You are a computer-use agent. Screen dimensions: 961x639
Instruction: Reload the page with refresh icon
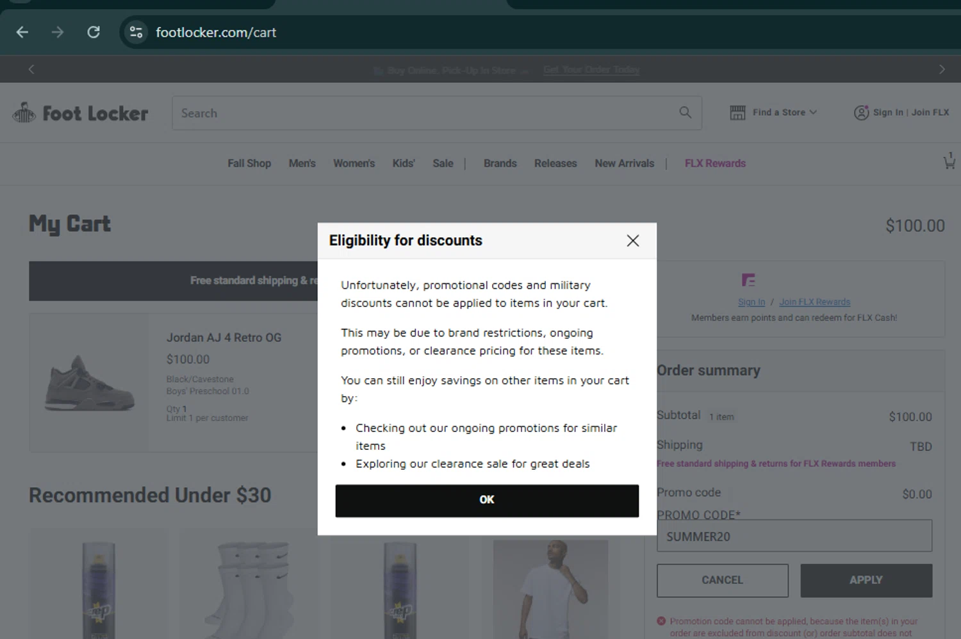tap(94, 32)
